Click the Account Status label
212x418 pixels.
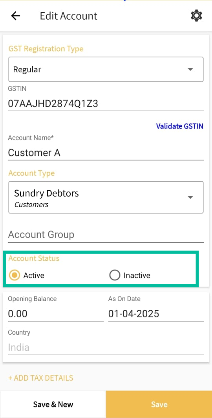tap(34, 258)
